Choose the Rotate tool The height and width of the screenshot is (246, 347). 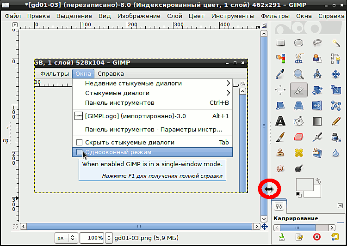(x=317, y=90)
